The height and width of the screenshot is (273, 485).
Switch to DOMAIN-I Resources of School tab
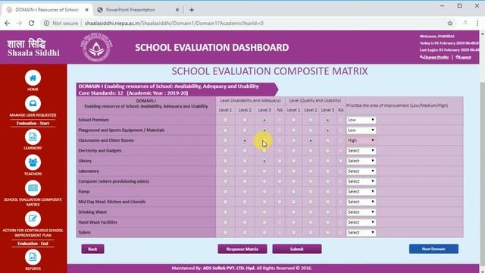pos(47,10)
